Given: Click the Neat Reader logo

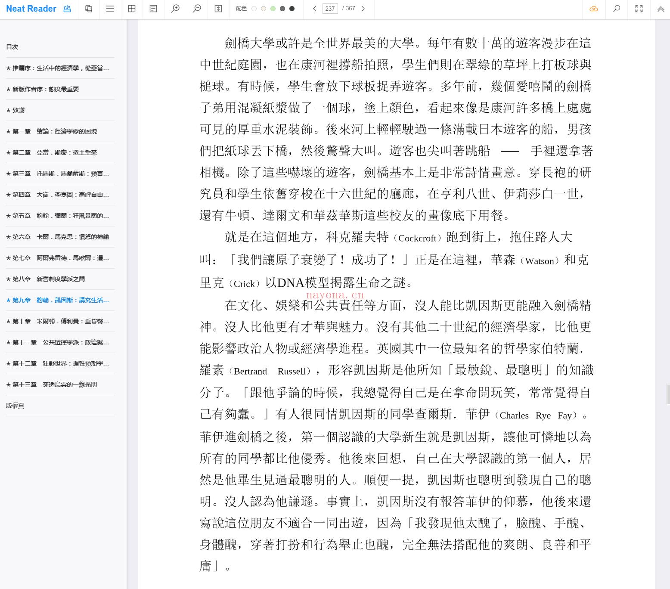Looking at the screenshot, I should [x=31, y=9].
